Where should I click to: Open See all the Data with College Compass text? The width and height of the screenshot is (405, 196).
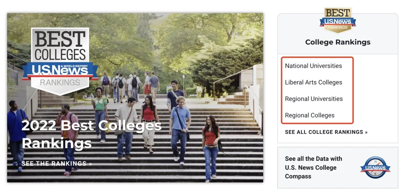click(313, 168)
